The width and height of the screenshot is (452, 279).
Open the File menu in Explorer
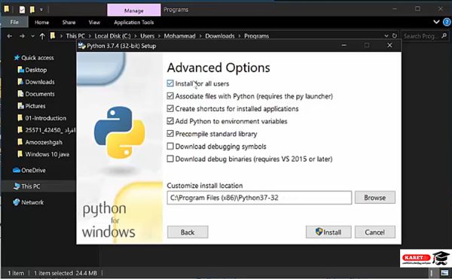pos(14,22)
